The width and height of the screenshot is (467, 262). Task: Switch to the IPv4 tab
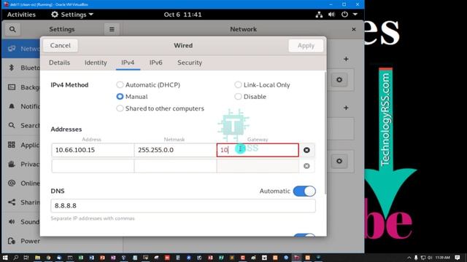128,63
